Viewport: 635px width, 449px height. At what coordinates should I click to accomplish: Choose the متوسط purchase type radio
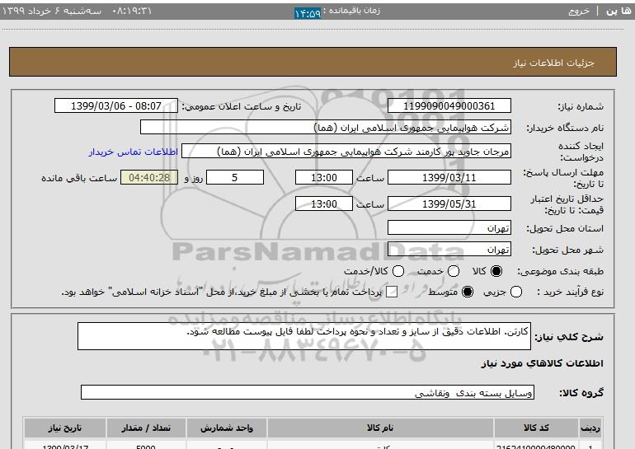tap(468, 292)
